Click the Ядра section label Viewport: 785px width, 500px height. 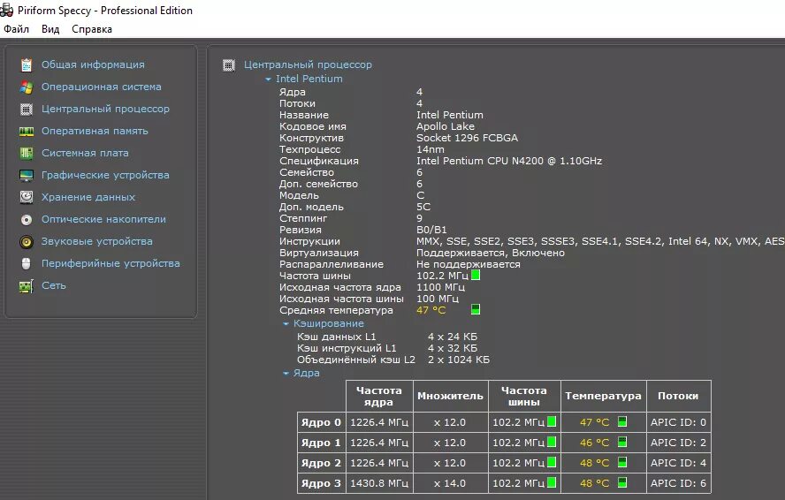pos(306,373)
